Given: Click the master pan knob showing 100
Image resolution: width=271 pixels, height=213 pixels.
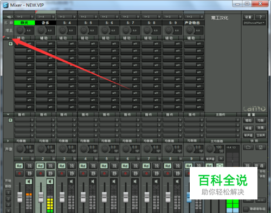Looking at the screenshot, I should click(210, 149).
